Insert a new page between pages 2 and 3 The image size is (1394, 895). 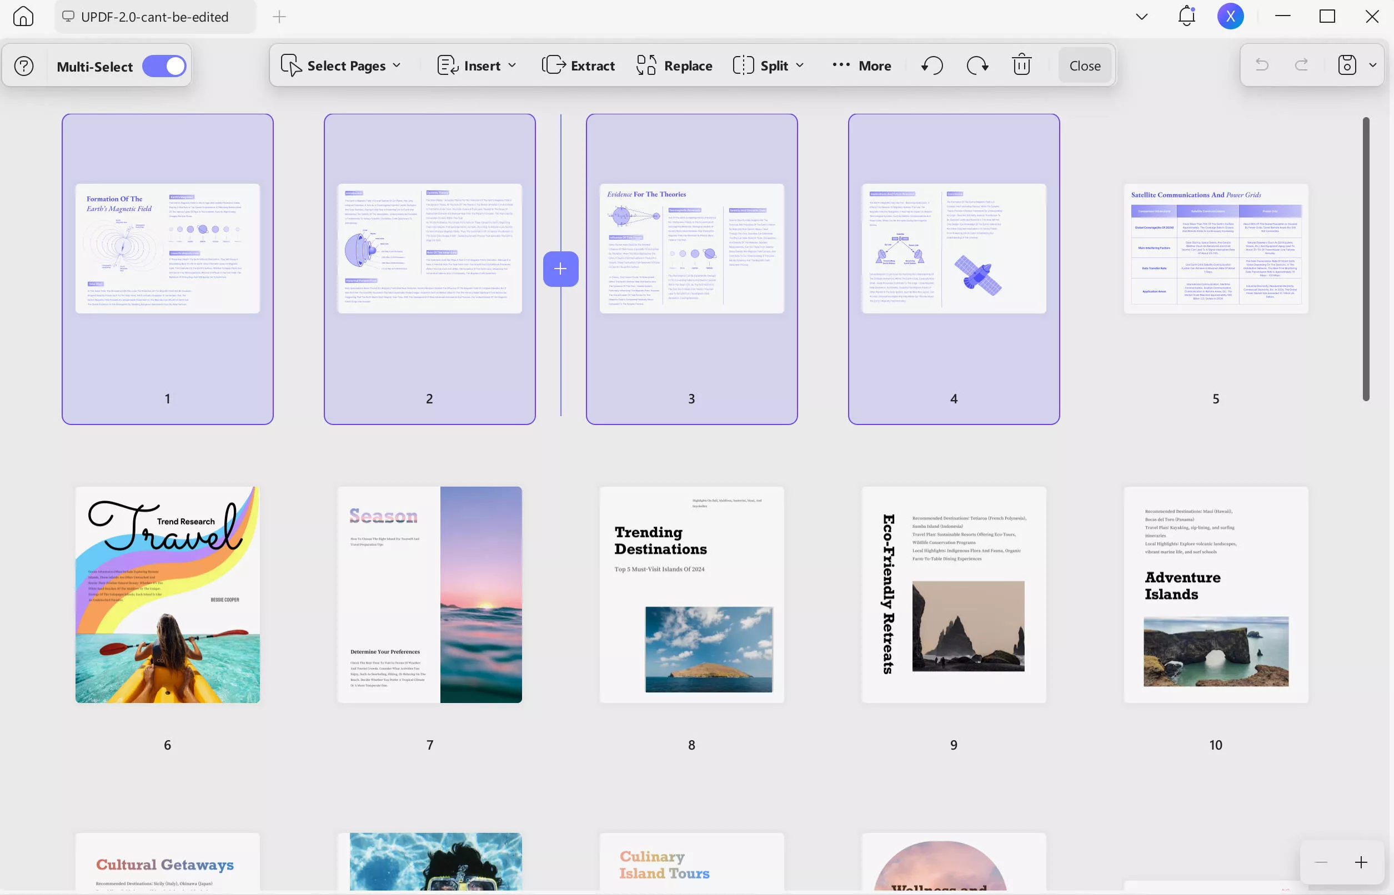point(560,268)
